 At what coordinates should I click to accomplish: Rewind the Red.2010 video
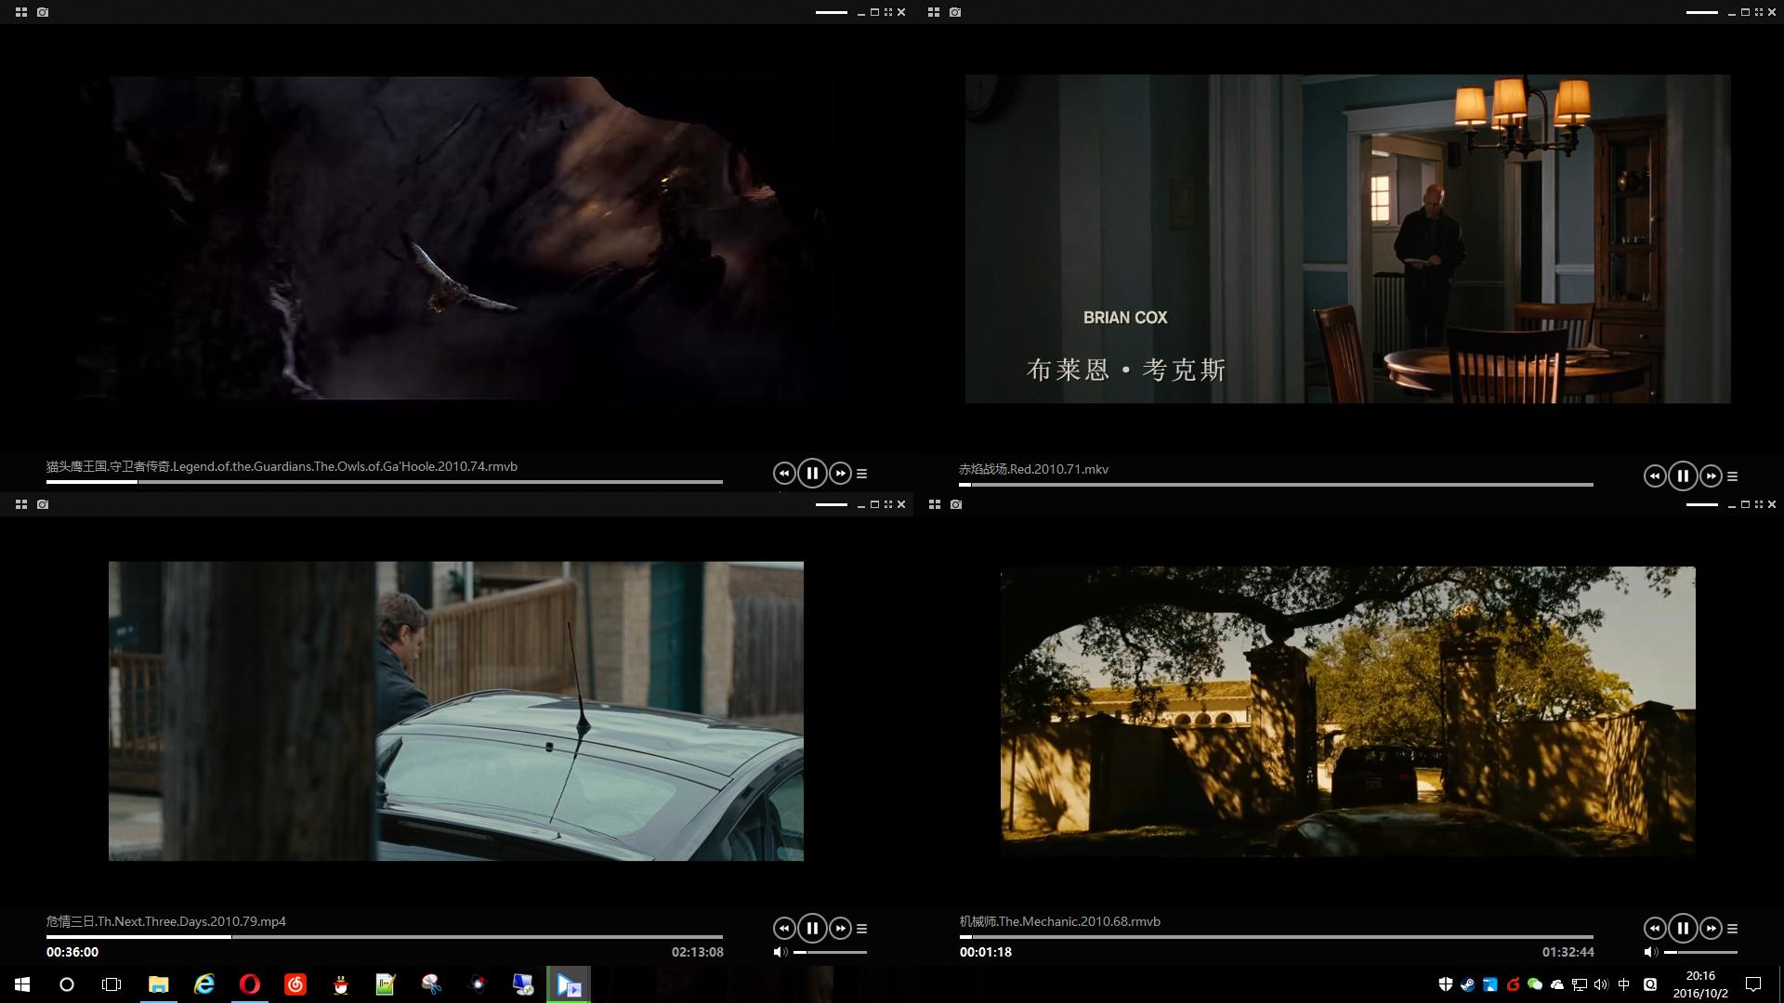(1655, 476)
